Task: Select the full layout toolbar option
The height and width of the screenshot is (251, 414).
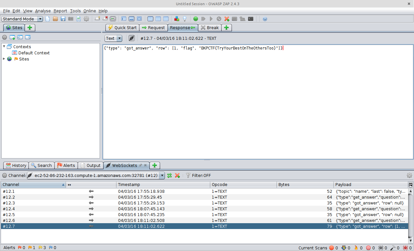Action: click(139, 19)
